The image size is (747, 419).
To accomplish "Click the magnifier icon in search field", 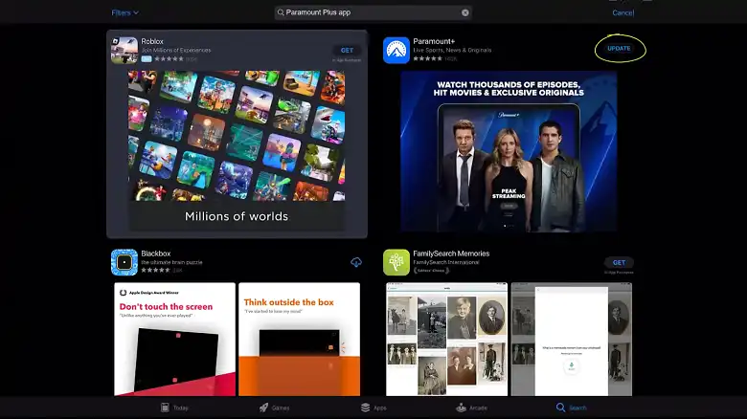I will click(281, 12).
